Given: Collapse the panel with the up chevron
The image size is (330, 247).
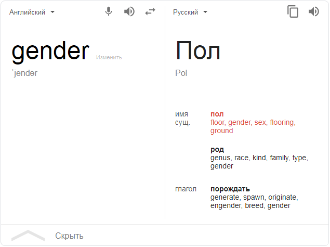Looking at the screenshot, I should pos(28,235).
